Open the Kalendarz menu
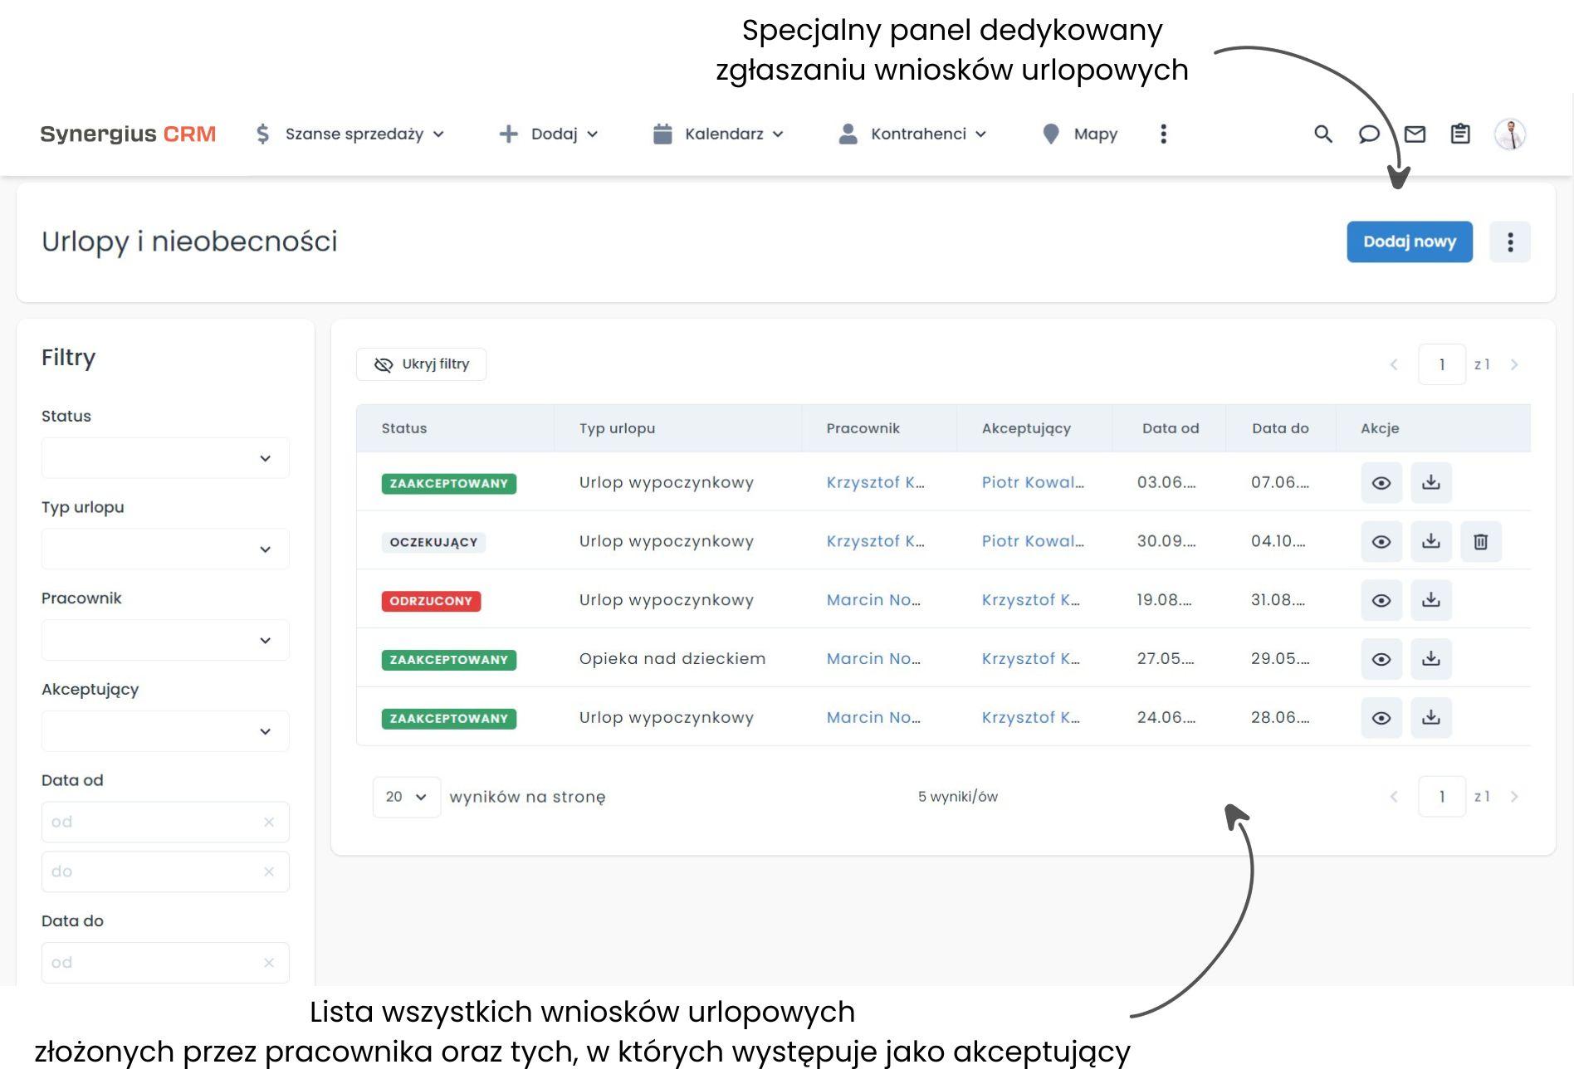 point(719,134)
